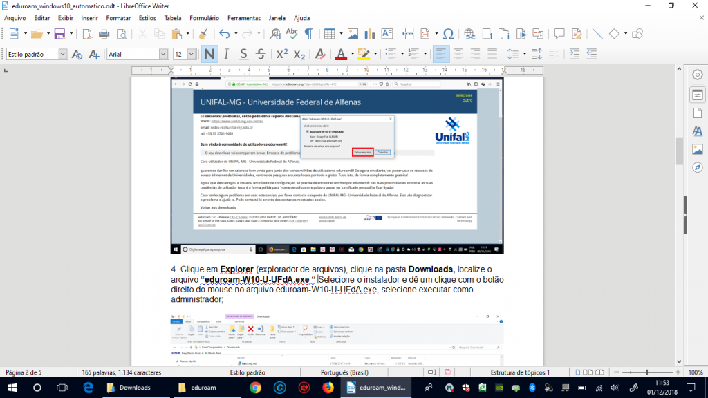This screenshot has height=398, width=708.
Task: Toggle Bold formatting (N)
Action: [209, 54]
